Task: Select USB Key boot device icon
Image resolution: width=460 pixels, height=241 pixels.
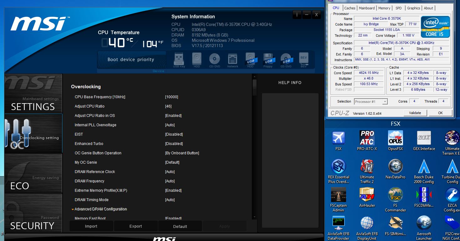Action: click(x=179, y=59)
